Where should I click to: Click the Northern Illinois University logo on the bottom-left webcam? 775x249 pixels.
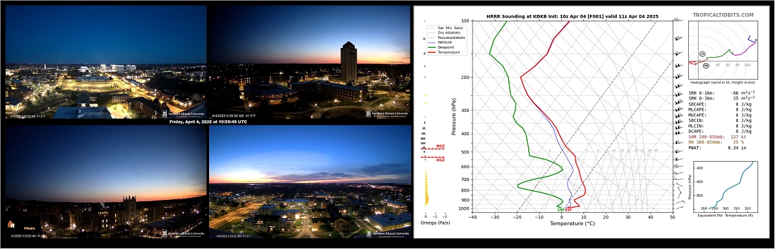pos(183,233)
